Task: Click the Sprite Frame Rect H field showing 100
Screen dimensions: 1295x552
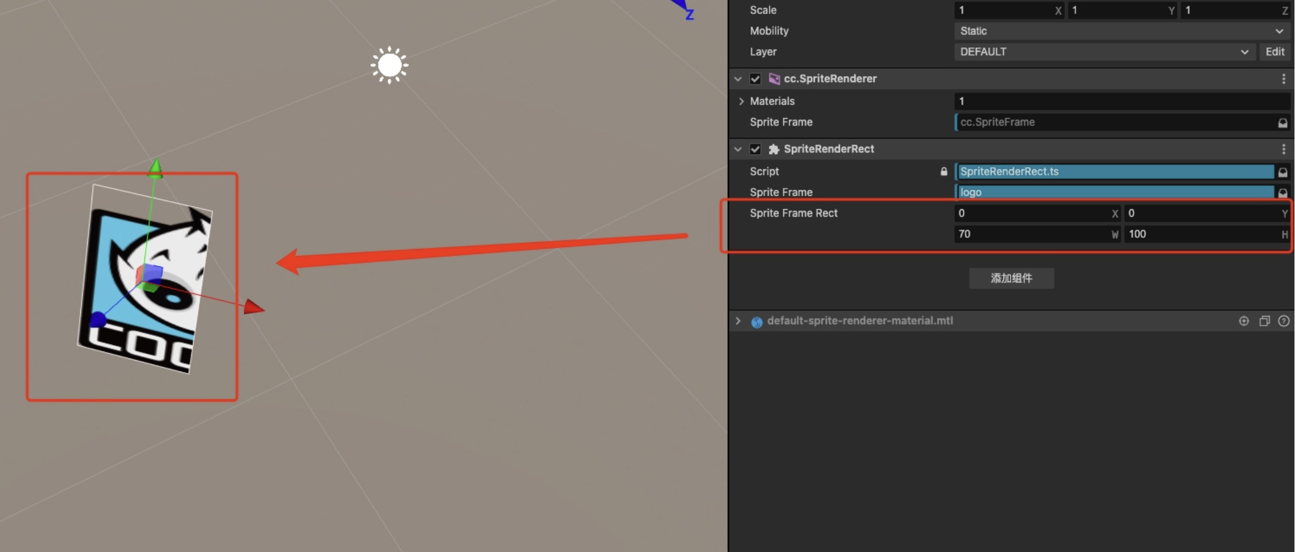Action: tap(1207, 234)
